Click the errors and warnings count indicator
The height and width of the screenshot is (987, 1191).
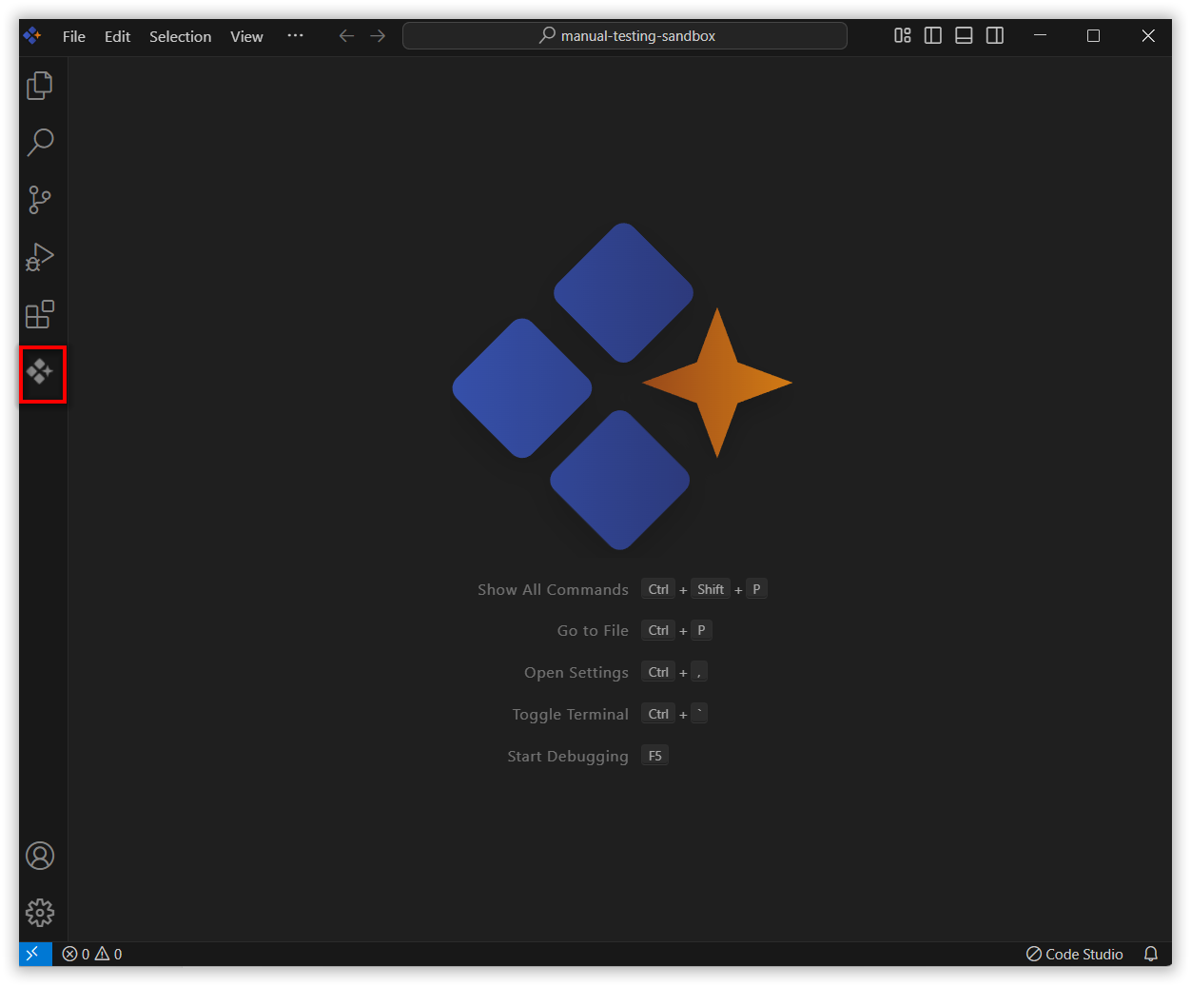click(92, 954)
